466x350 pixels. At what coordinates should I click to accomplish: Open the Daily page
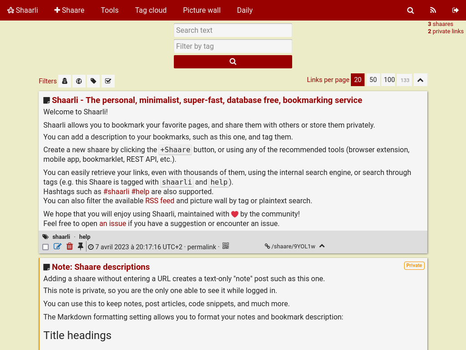click(x=244, y=10)
